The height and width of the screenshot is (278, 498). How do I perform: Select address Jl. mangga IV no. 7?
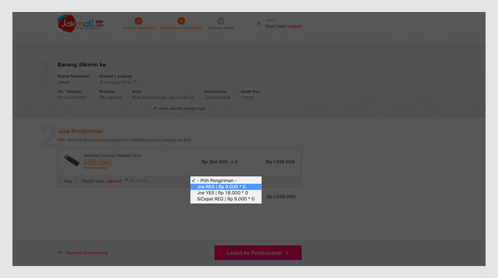pos(117,82)
